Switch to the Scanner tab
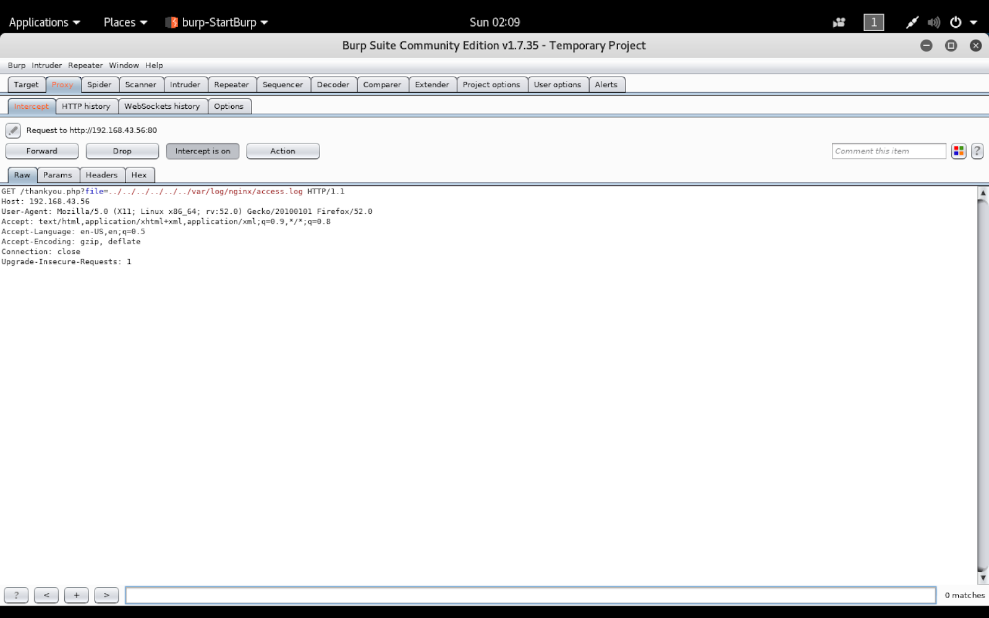This screenshot has height=618, width=989. coord(141,85)
